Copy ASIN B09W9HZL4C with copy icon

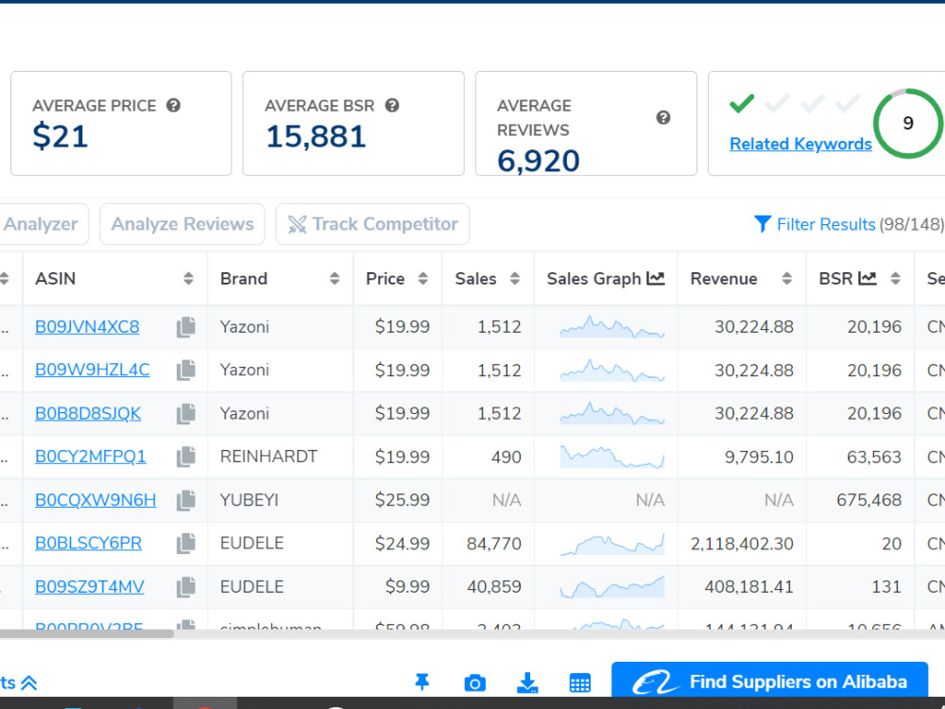pyautogui.click(x=186, y=371)
